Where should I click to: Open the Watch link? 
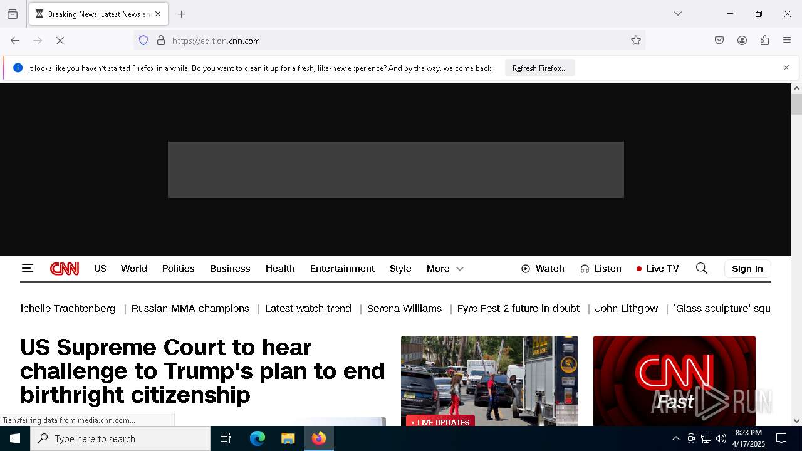click(543, 269)
